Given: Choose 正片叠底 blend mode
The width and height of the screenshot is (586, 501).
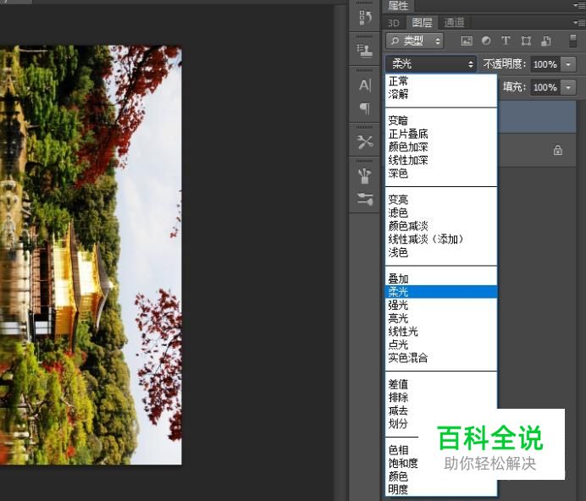Looking at the screenshot, I should tap(441, 134).
